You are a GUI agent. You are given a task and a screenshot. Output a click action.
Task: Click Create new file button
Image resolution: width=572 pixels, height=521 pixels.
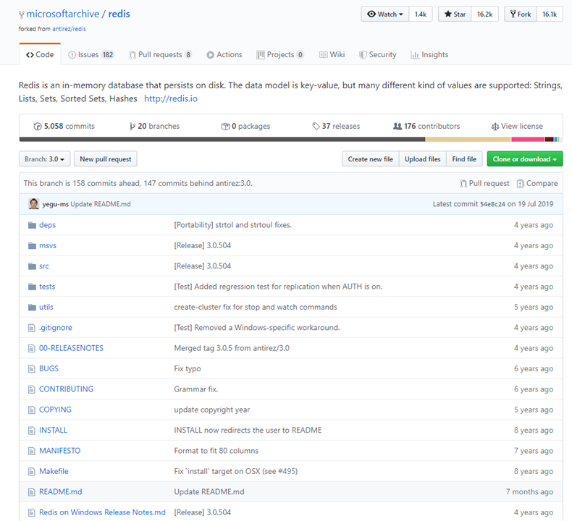370,159
